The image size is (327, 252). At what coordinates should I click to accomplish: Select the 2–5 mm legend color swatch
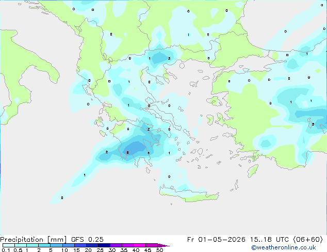coord(44,245)
